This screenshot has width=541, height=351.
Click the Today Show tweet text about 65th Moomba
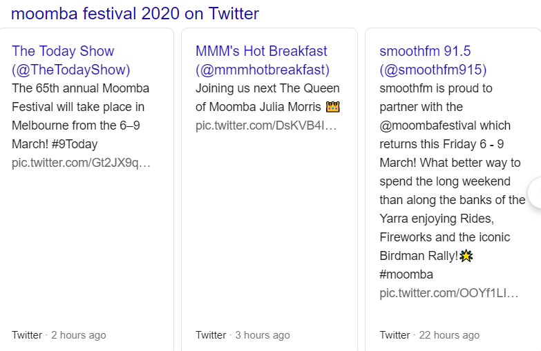[81, 116]
